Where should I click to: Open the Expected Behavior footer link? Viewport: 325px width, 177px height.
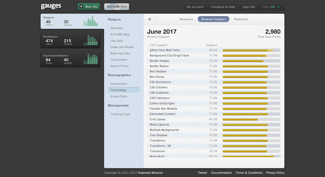pos(150,173)
